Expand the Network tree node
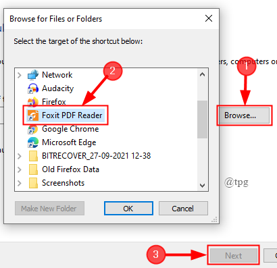The height and width of the screenshot is (268, 277). coord(20,75)
